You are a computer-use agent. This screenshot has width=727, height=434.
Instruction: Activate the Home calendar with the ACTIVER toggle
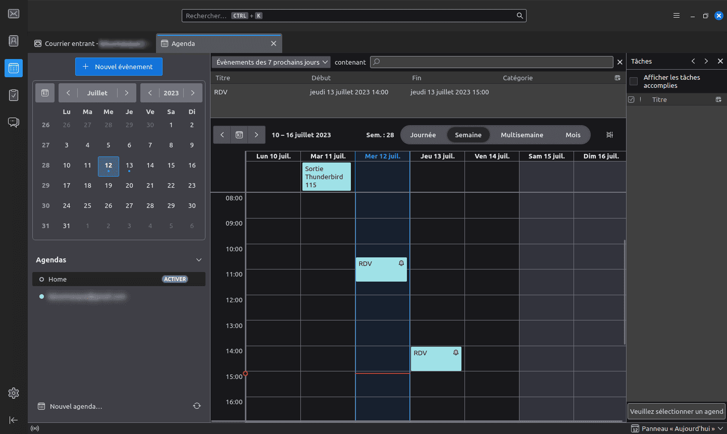pyautogui.click(x=175, y=279)
